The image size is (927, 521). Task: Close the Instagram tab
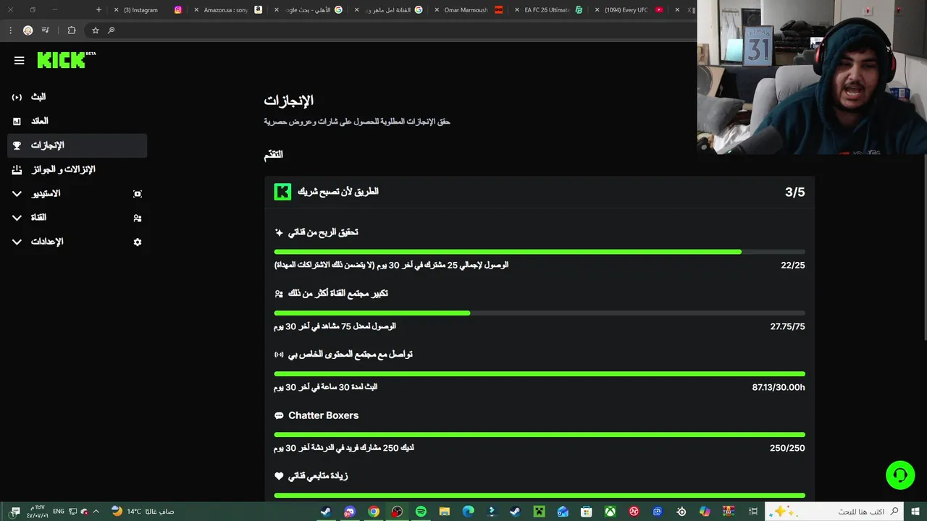(116, 10)
